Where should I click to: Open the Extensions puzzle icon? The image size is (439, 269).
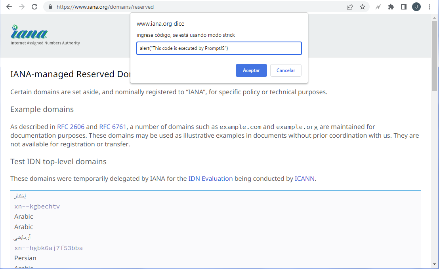coord(391,7)
